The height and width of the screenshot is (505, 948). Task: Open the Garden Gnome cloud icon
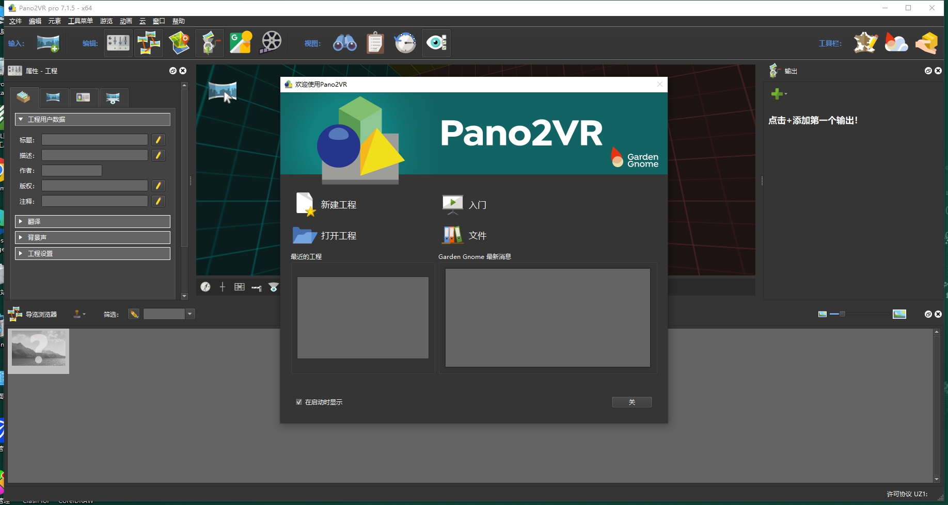coord(896,43)
